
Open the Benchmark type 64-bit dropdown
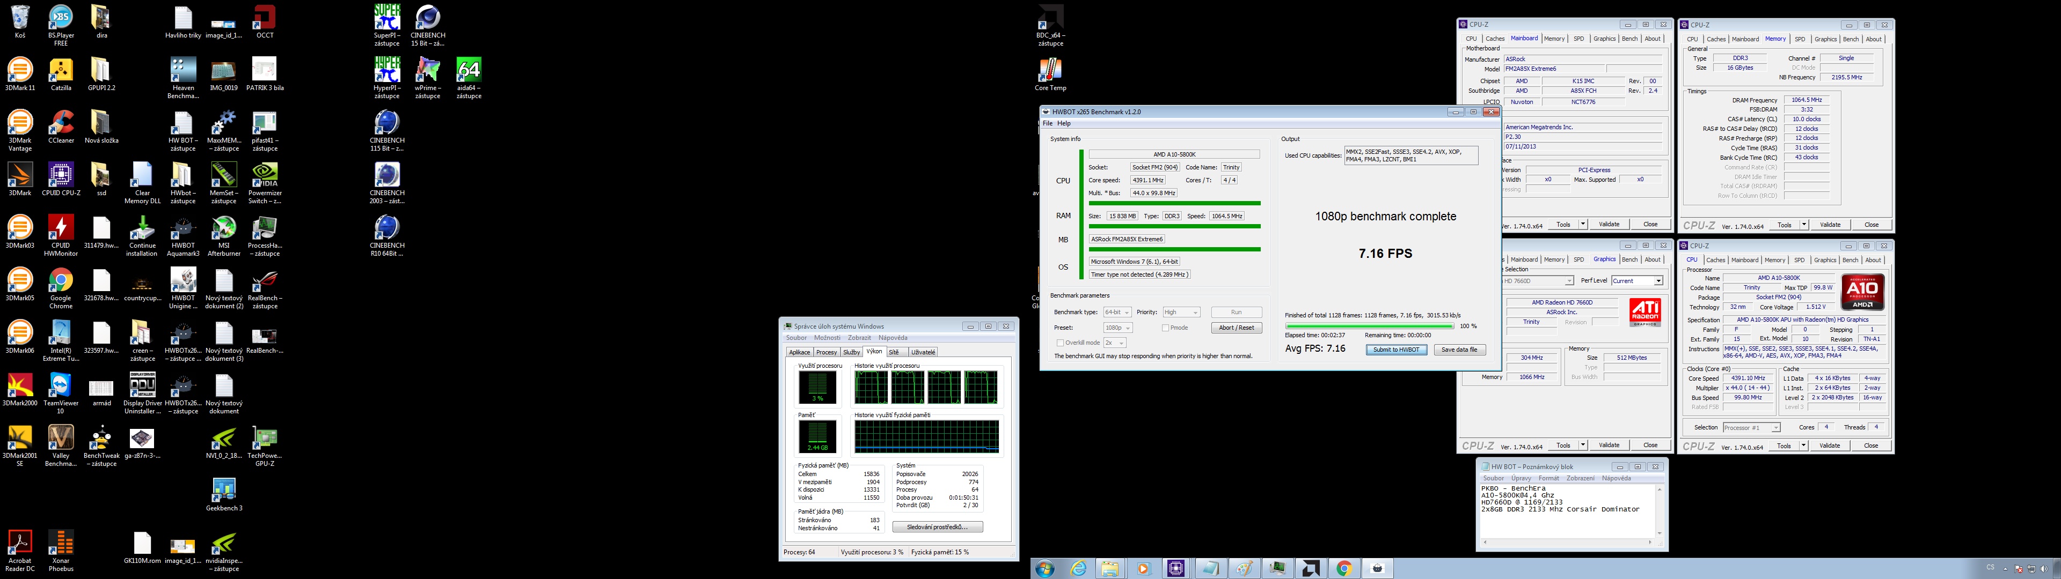tap(1116, 313)
